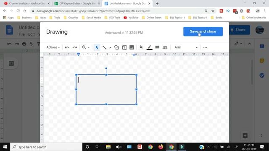Click the Share button in Docs

[240, 30]
